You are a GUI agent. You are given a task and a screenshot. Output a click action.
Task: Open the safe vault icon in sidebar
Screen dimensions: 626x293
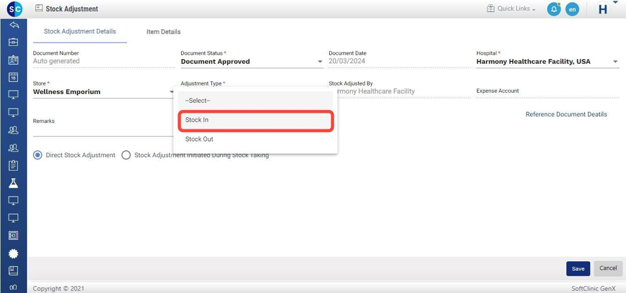[x=13, y=235]
